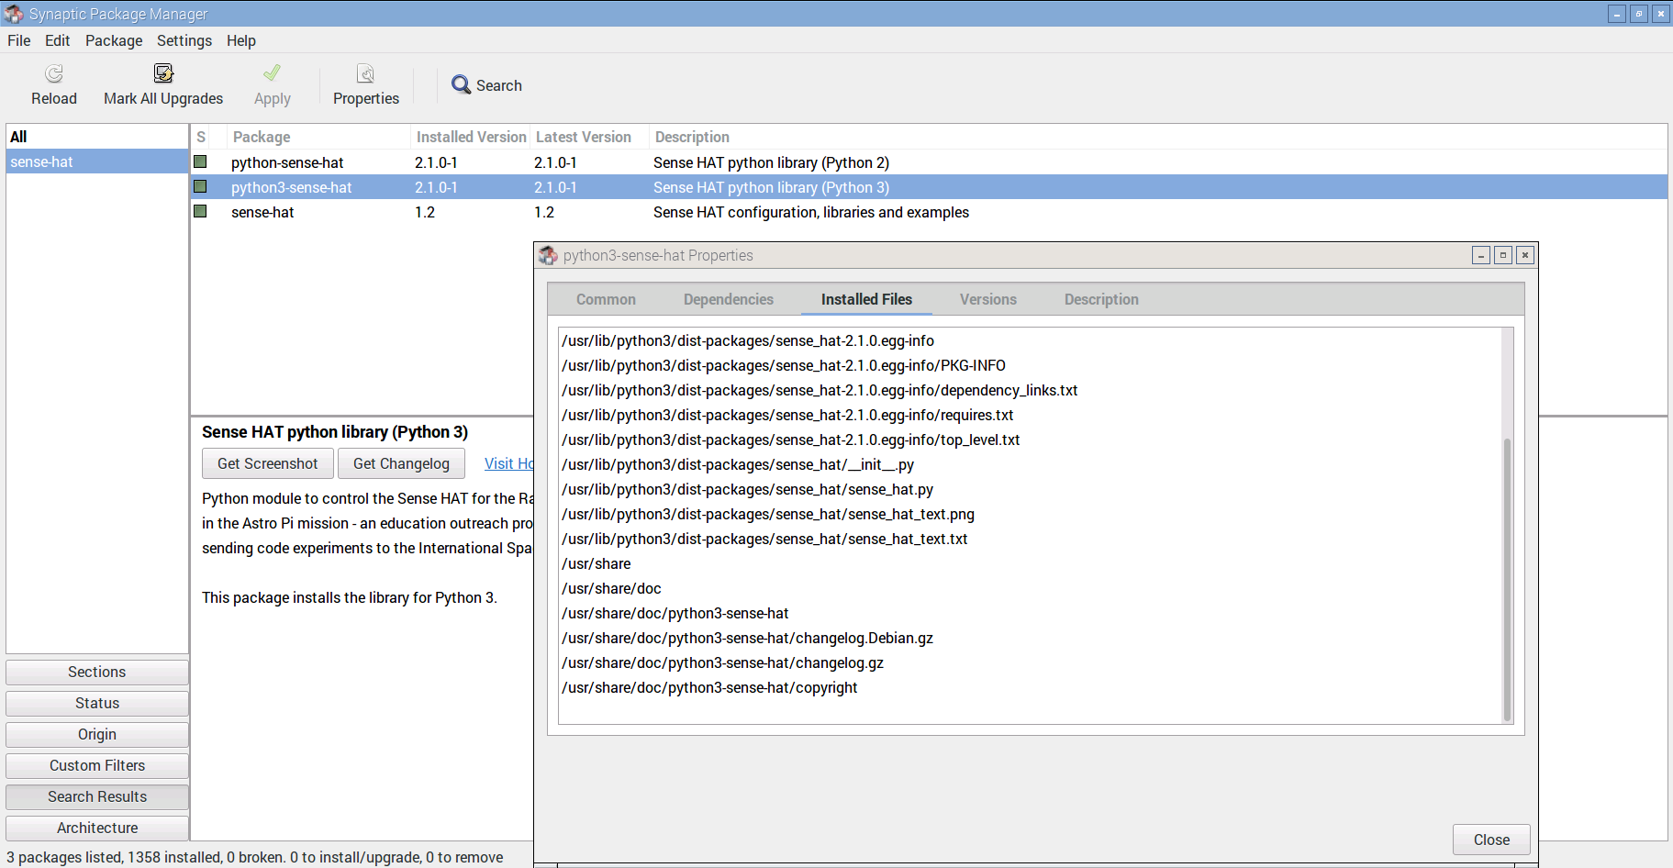Close the properties dialog with Close button

1490,840
